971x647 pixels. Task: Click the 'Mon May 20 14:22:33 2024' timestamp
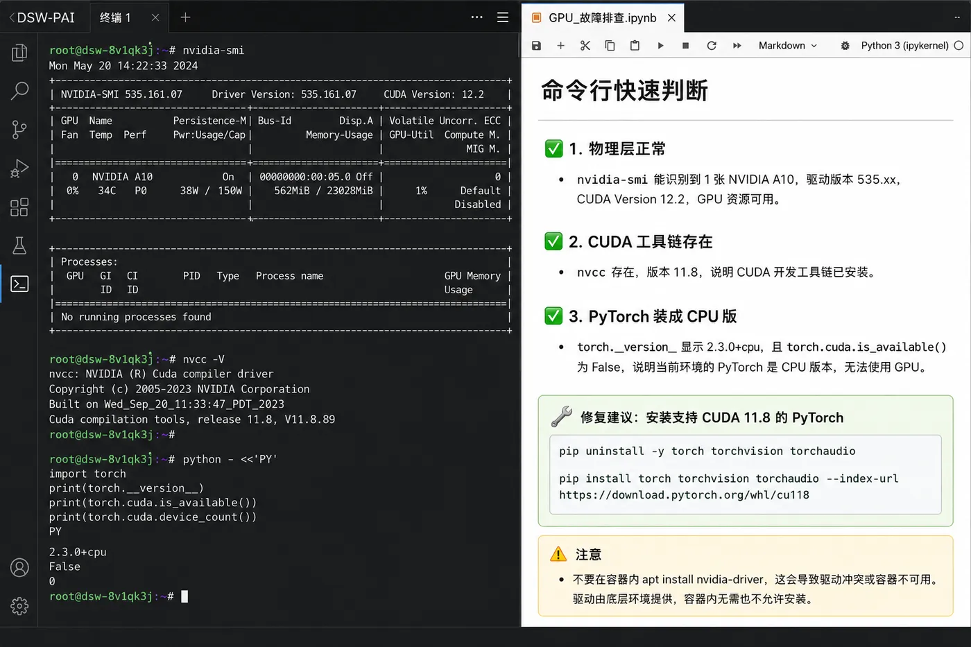pyautogui.click(x=123, y=66)
